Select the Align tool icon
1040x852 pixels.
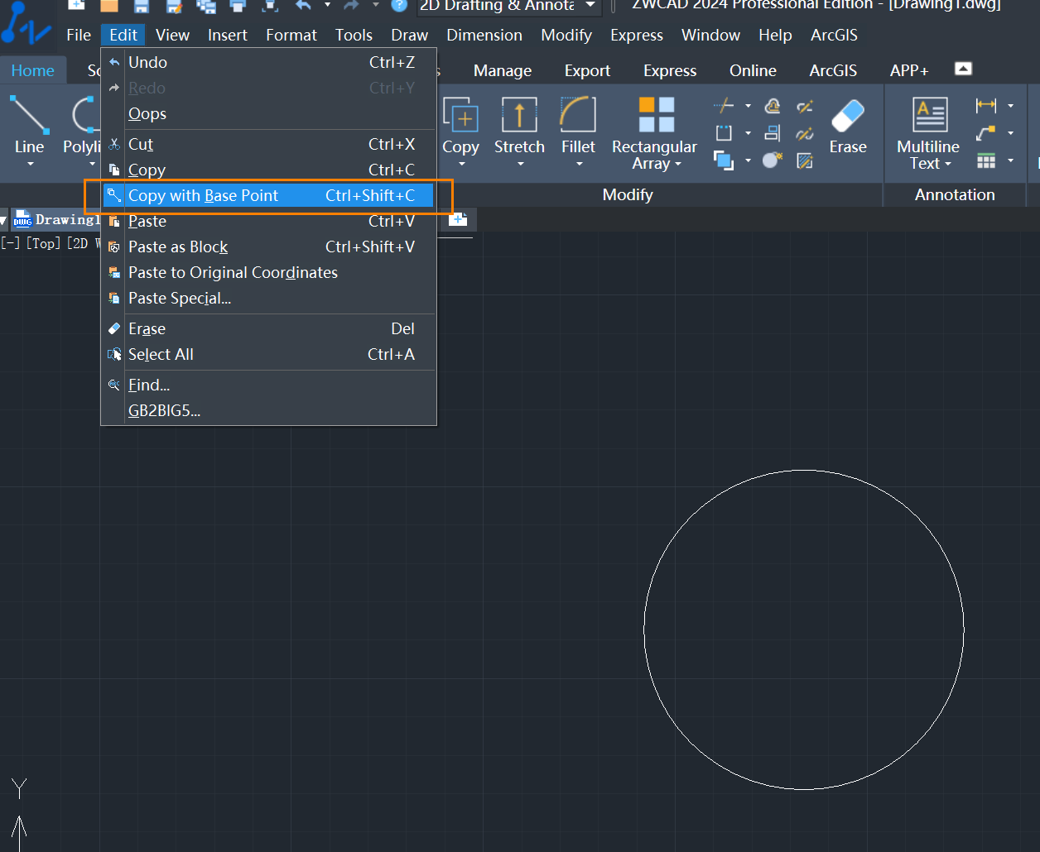(x=772, y=133)
